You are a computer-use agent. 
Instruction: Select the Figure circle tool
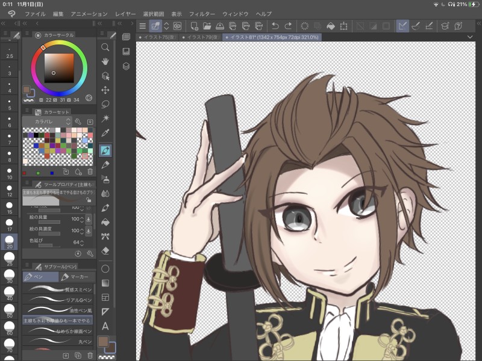pos(105,269)
